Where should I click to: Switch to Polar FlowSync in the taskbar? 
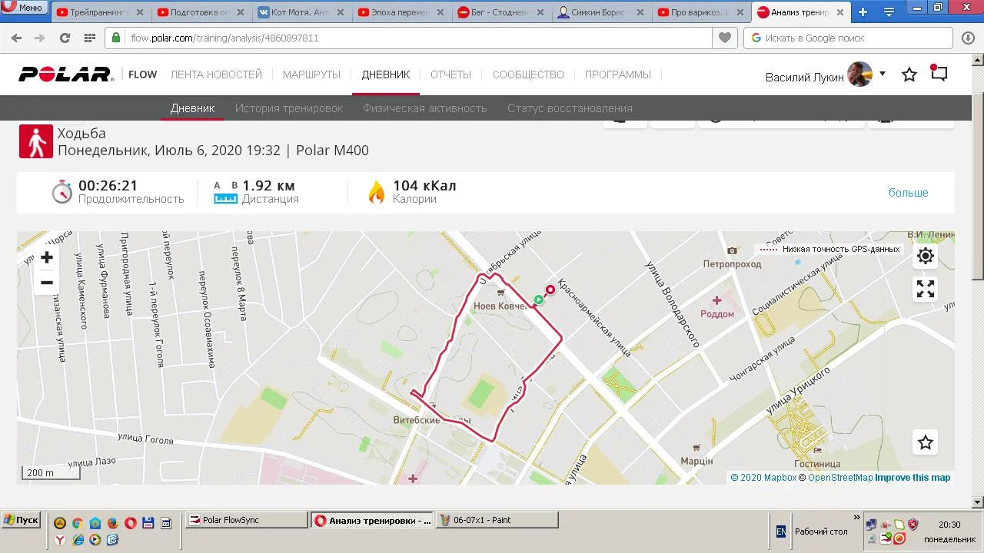248,520
